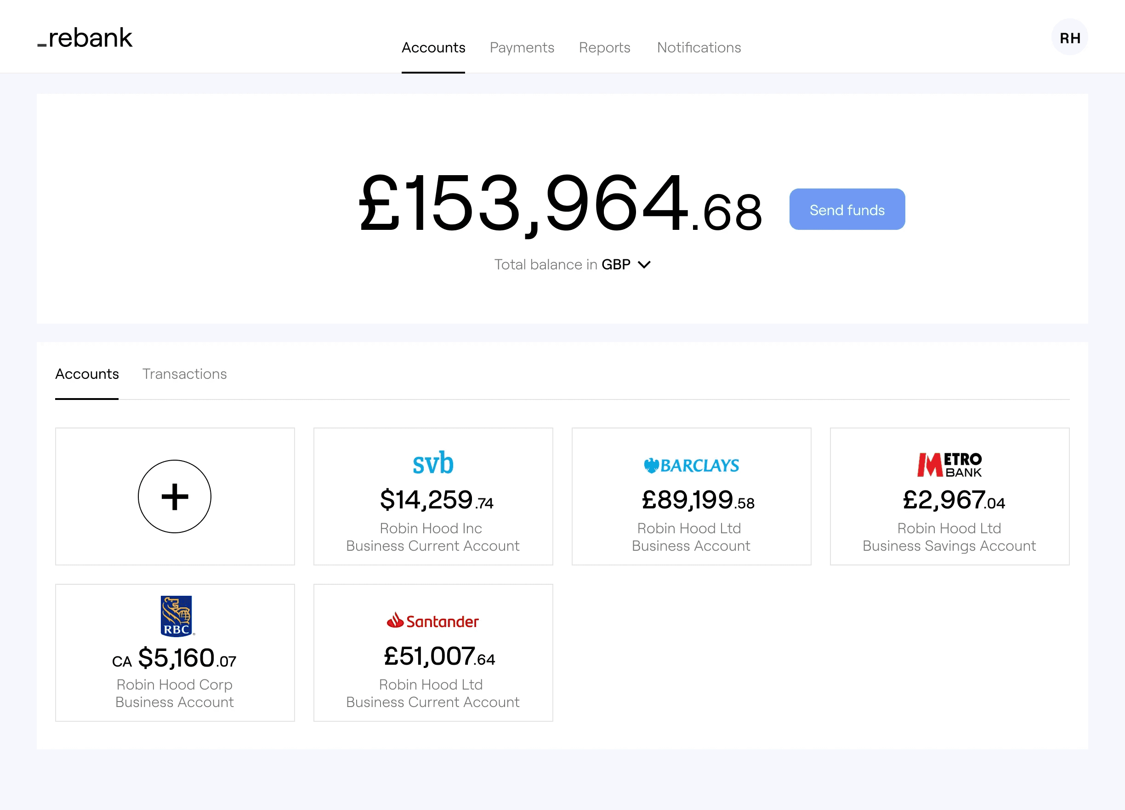Click the svb bank logo

(x=432, y=463)
